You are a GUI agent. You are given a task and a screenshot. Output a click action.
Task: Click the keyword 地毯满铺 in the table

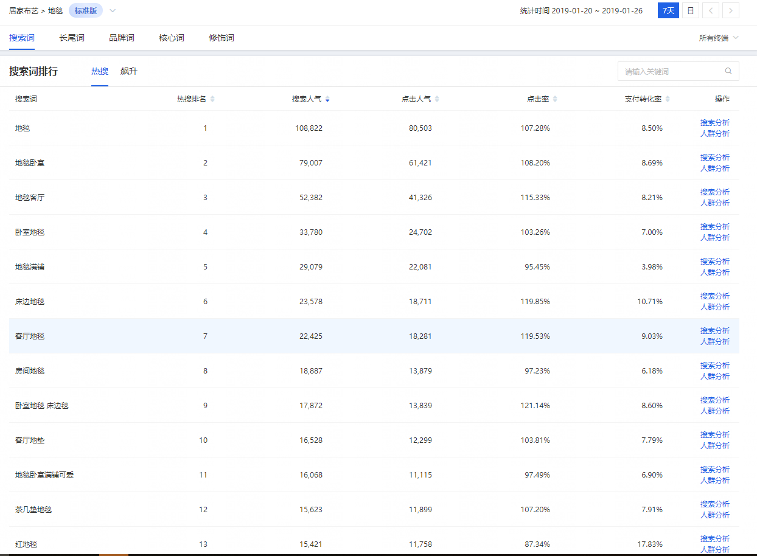[30, 266]
